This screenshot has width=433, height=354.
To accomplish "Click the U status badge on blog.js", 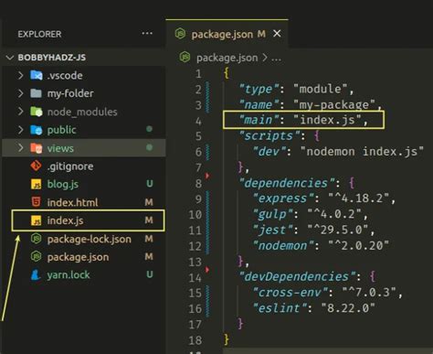I will (x=150, y=184).
